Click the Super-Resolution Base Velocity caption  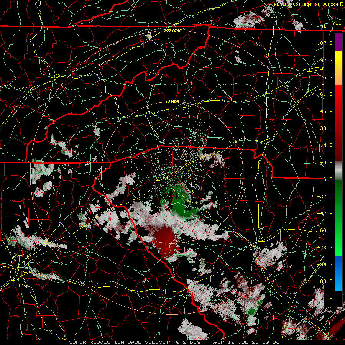coord(174,342)
